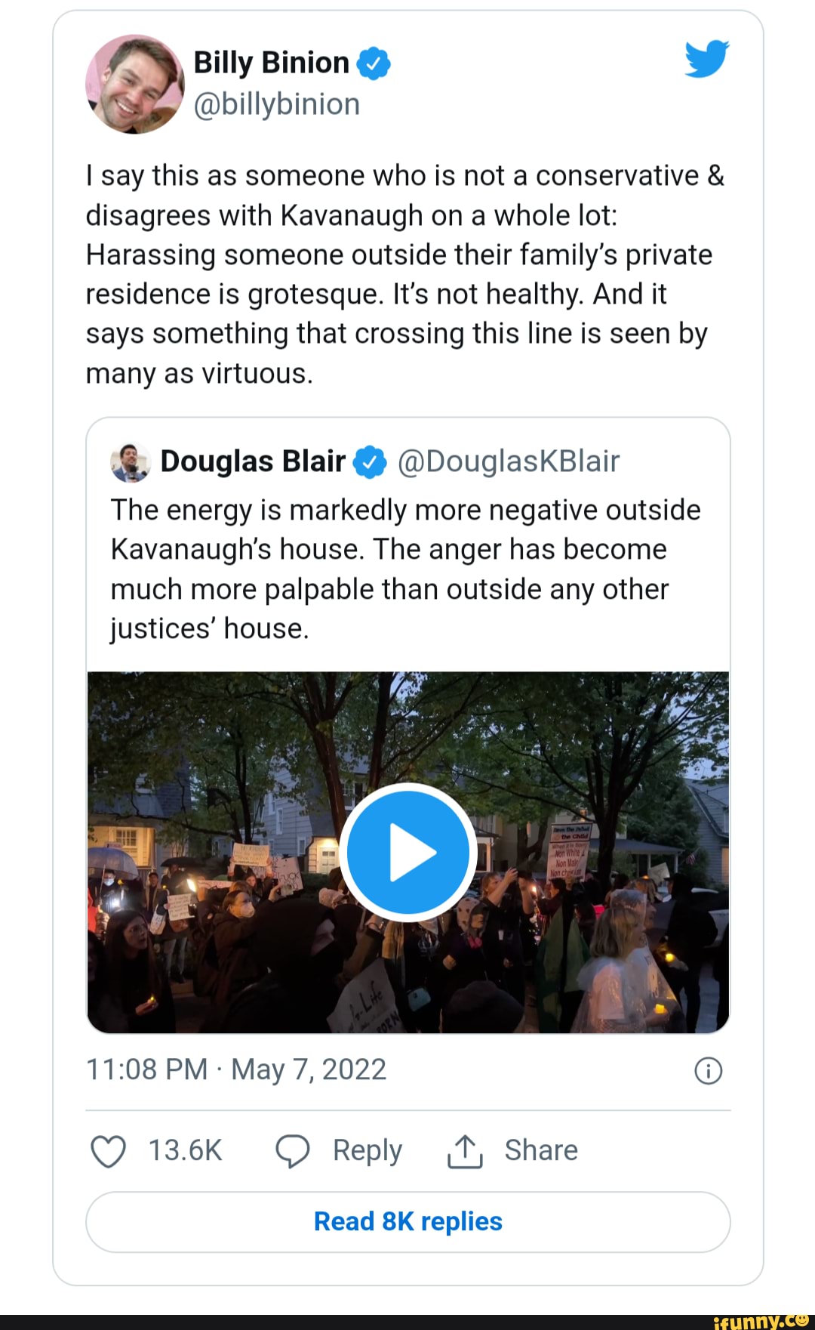This screenshot has width=815, height=1330.
Task: Click the Douglas Blair display name
Action: (253, 461)
